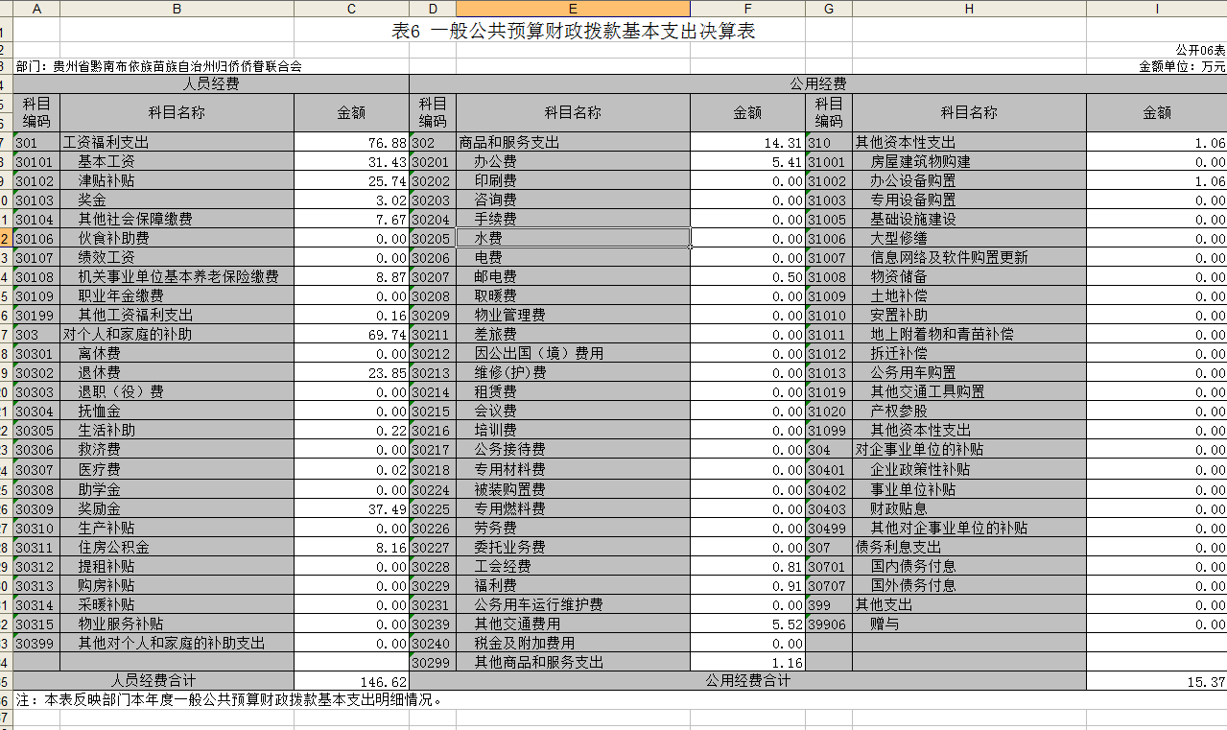Select the 人员经费合计 cell
The image size is (1227, 730).
coord(153,681)
